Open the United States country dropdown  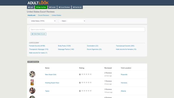point(43,21)
